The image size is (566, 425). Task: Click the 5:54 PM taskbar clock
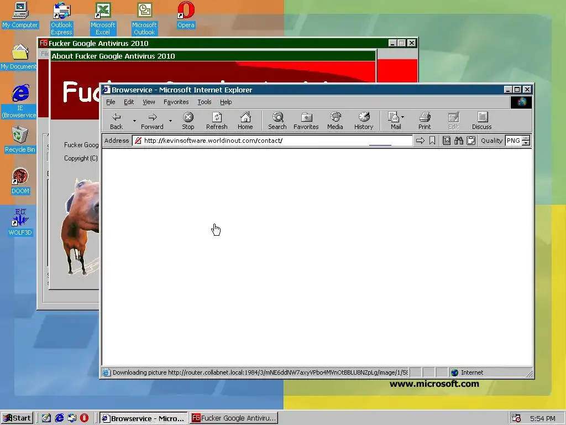pyautogui.click(x=543, y=418)
